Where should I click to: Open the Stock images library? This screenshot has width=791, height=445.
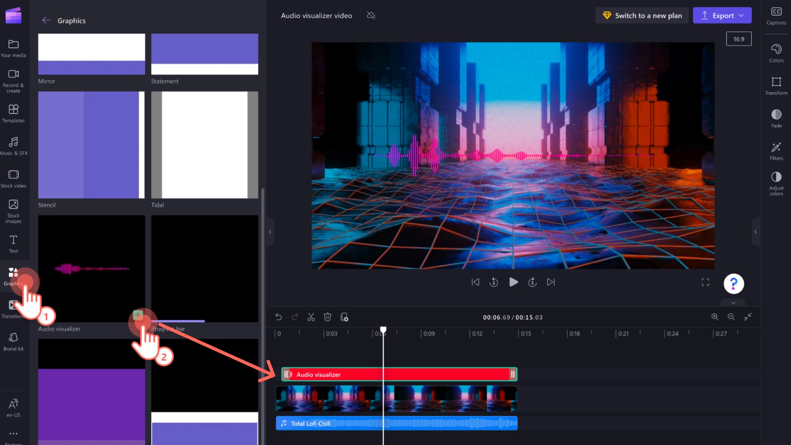pos(13,211)
